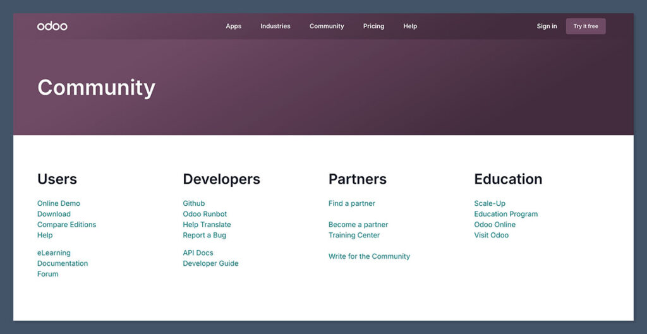Click the Developers section heading

(x=221, y=179)
